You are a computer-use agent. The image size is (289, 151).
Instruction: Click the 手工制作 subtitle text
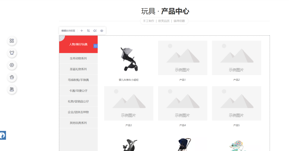[149, 21]
